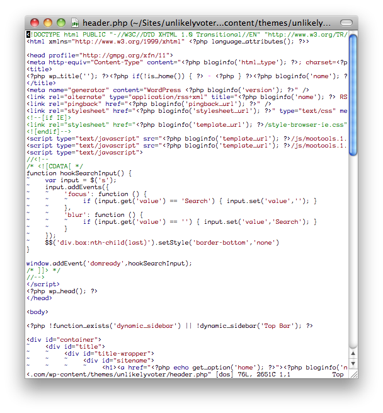
Task: Click the "<![endif]-->" line
Action: point(49,132)
